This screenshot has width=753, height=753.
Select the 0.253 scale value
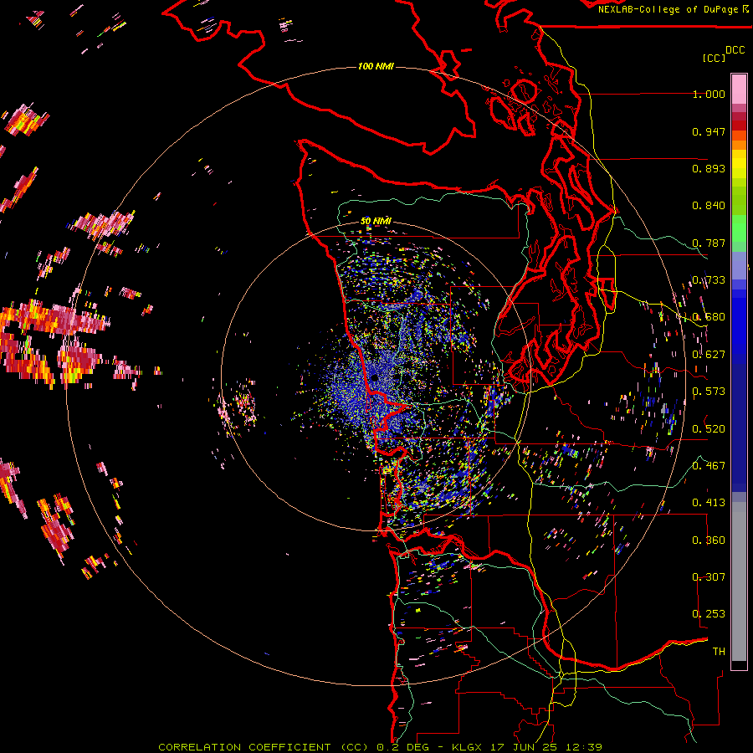(x=709, y=614)
